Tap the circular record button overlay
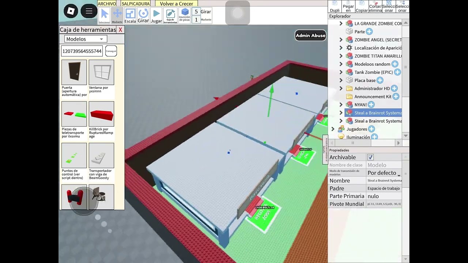The width and height of the screenshot is (468, 263). [238, 13]
